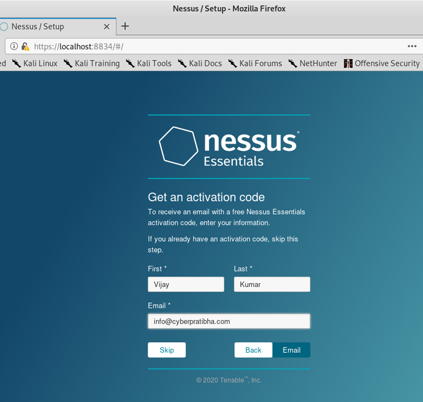Focus the Last name field
423x402 pixels.
coord(272,284)
